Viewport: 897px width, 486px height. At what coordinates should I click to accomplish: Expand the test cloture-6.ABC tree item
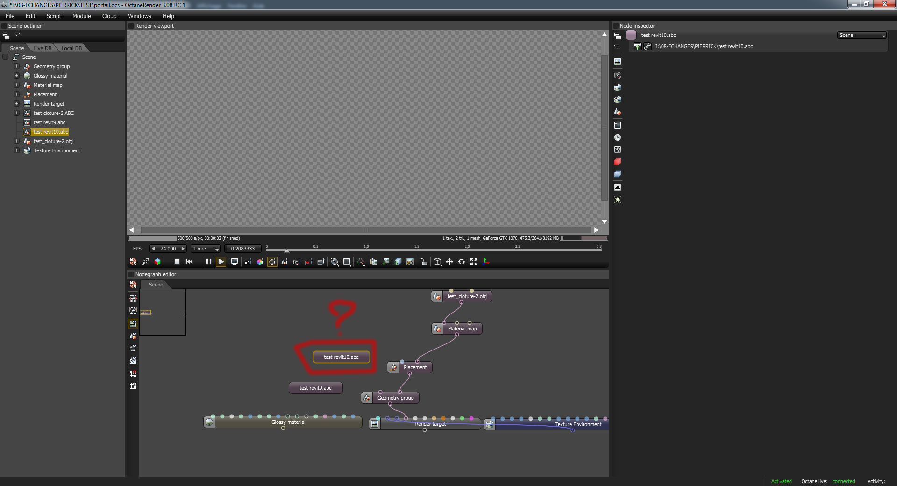pyautogui.click(x=16, y=113)
